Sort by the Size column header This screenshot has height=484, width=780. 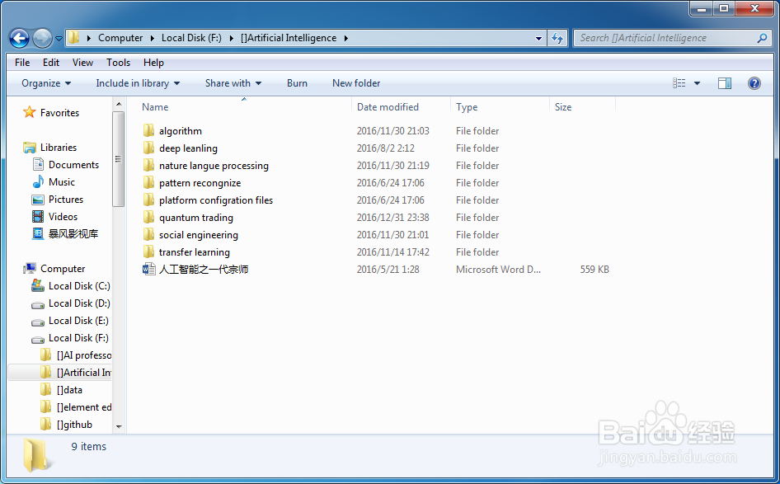563,107
